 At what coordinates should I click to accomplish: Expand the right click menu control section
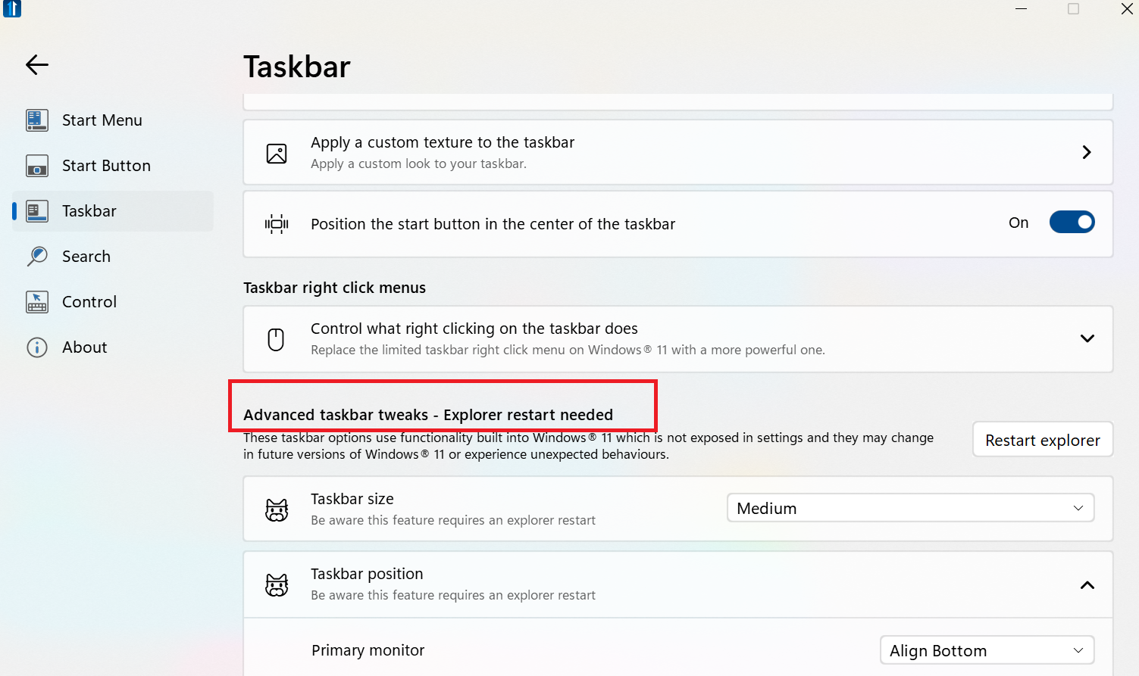click(x=1087, y=339)
